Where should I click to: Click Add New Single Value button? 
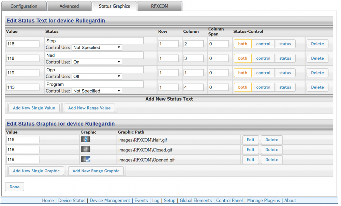34,108
